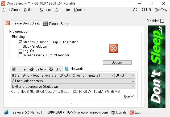This screenshot has height=117, width=170.
Task: Enable Screensaver / Turn off monitor checkbox
Action: [x=20, y=55]
